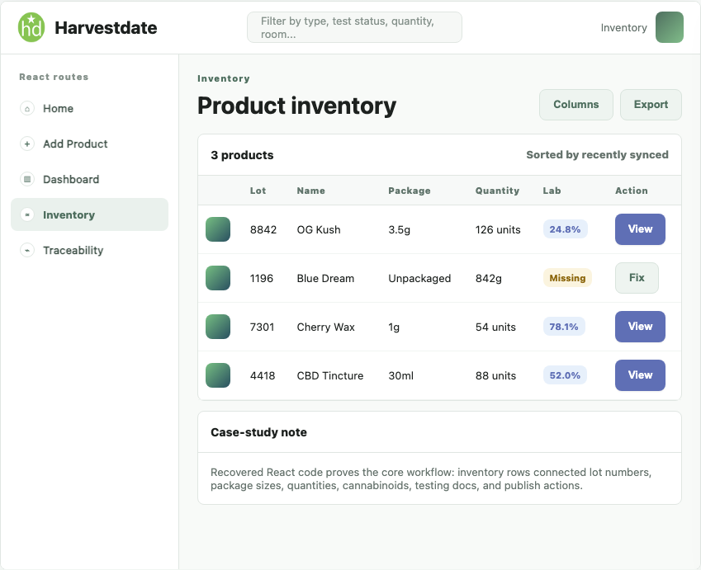This screenshot has width=701, height=570.
Task: Go to the Home route
Action: click(89, 109)
